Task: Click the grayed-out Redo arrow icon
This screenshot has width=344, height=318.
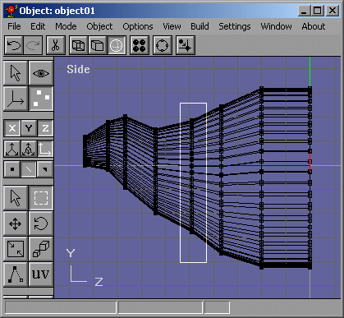Action: pos(33,45)
